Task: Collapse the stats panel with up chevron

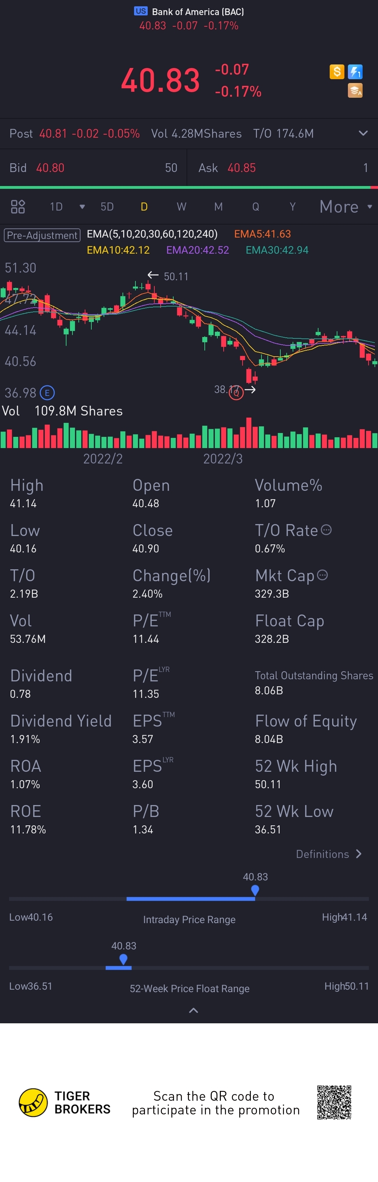Action: point(193,1010)
